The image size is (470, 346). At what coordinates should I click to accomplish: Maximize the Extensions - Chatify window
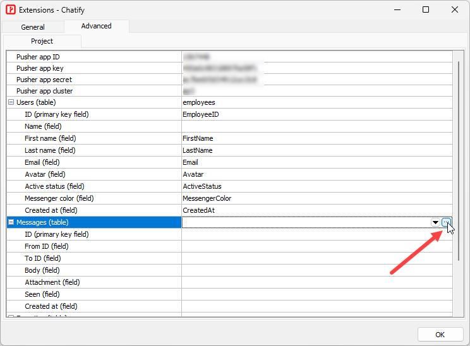425,9
